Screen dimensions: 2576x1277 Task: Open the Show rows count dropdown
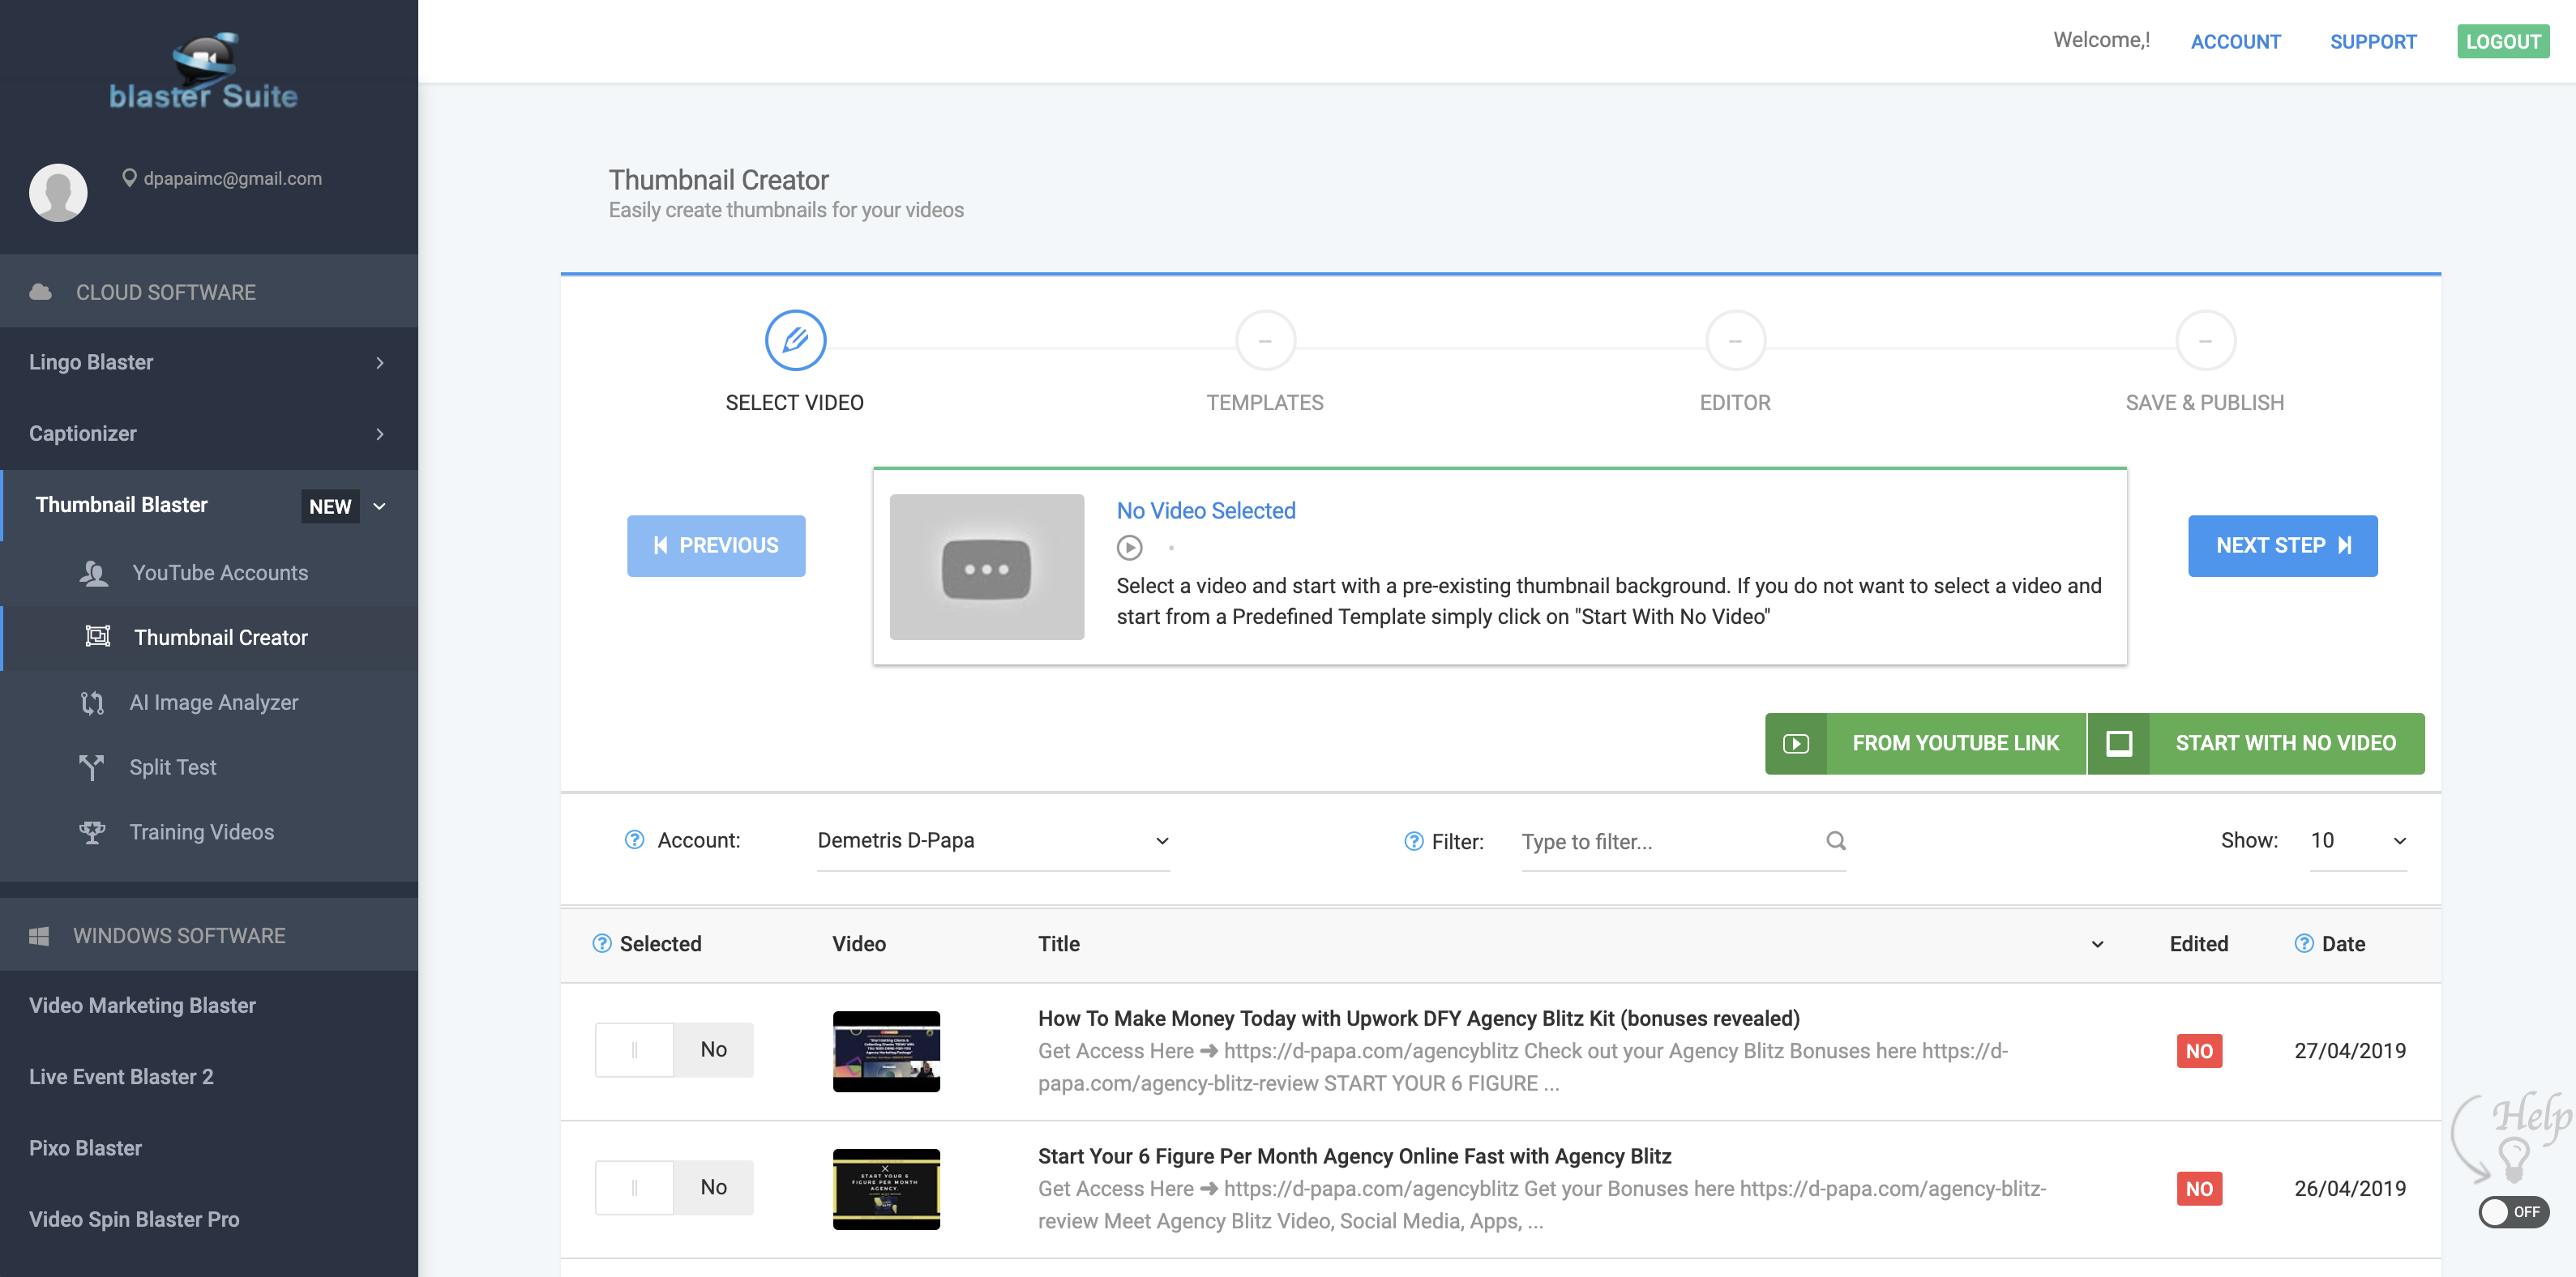point(2358,840)
